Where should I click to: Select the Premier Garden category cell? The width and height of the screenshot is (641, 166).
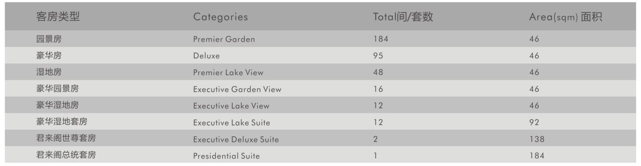(x=224, y=39)
